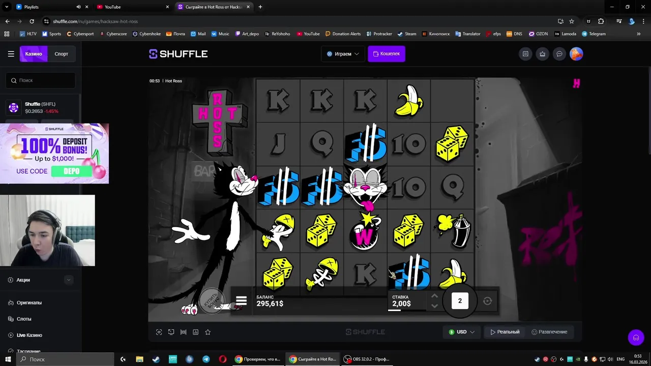Open the Donation Alerts bookmark
Image resolution: width=651 pixels, height=366 pixels.
coord(343,34)
